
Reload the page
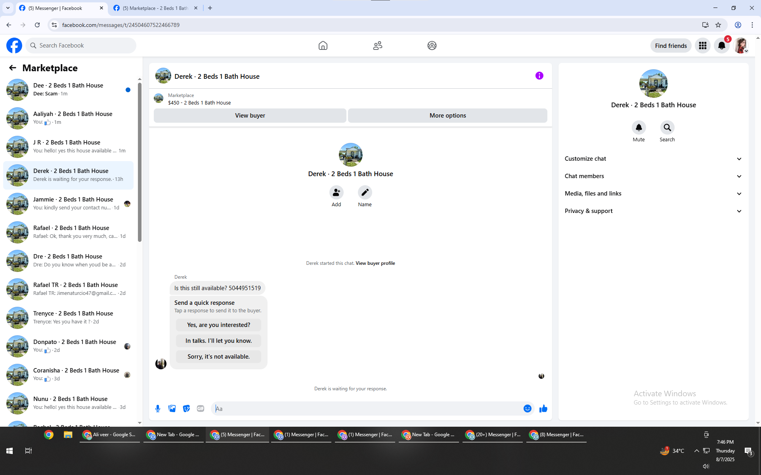pyautogui.click(x=37, y=25)
